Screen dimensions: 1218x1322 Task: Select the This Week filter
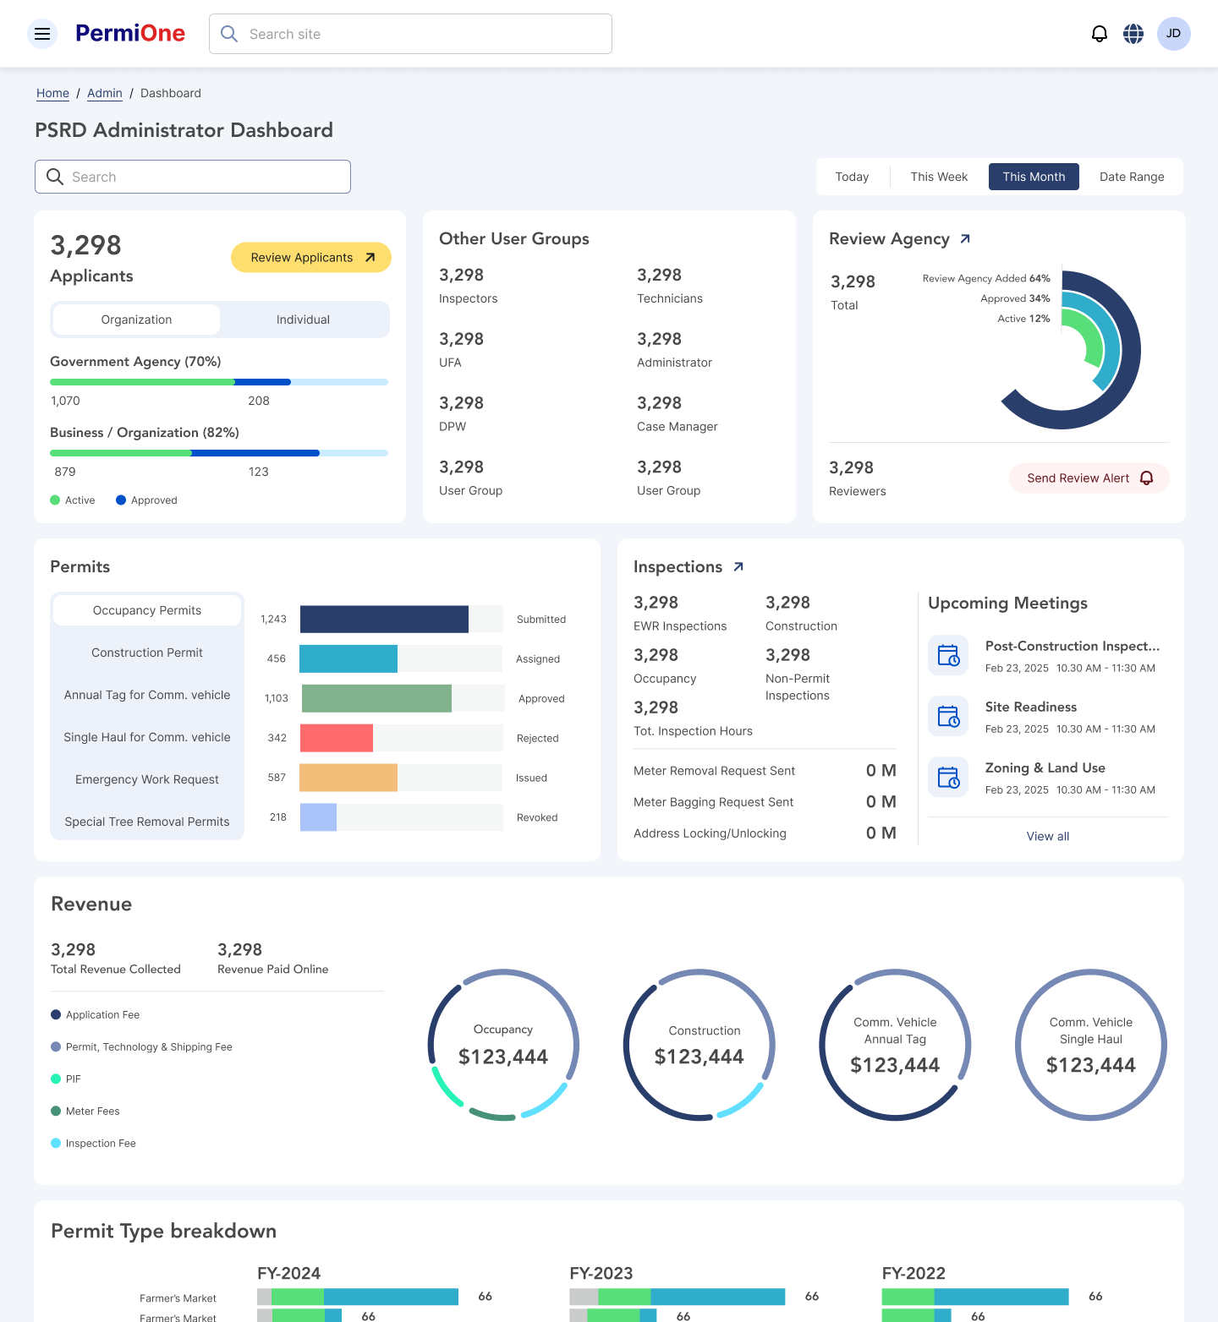939,177
